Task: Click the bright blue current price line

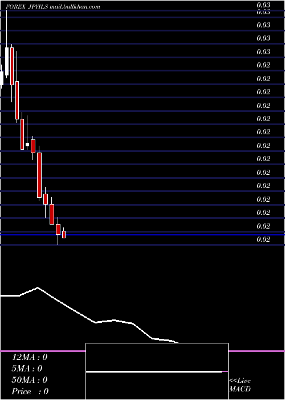Action: pos(142,234)
